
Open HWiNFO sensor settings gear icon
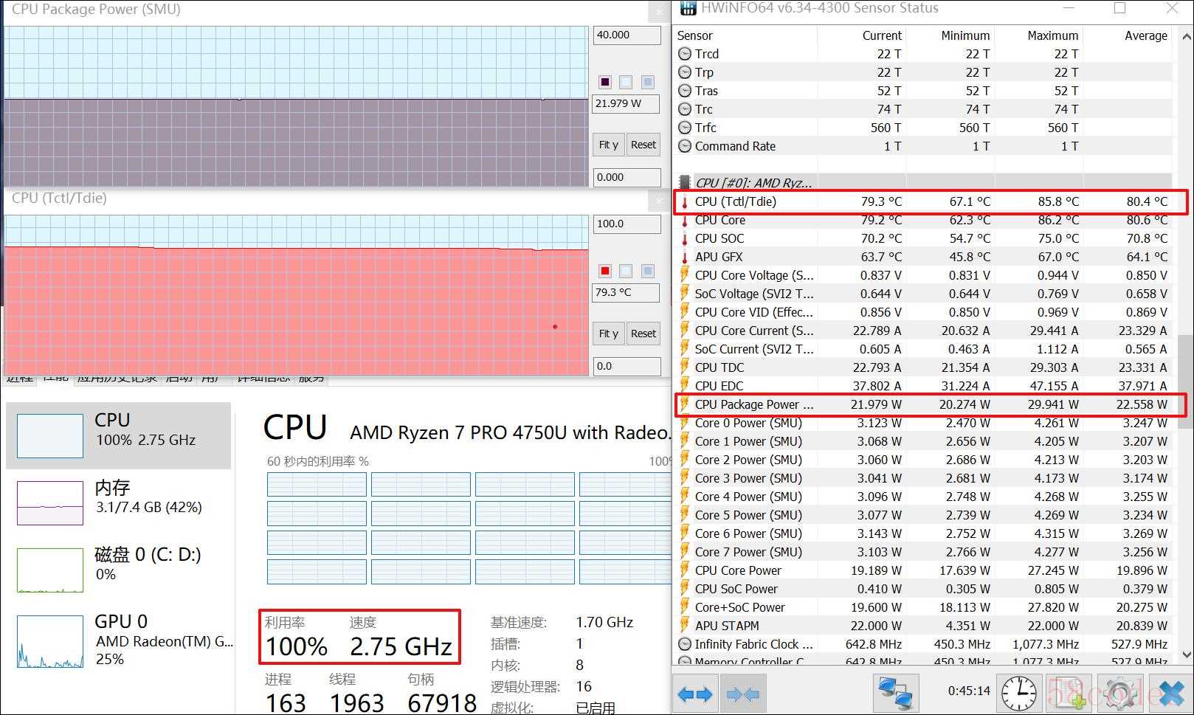pos(1120,694)
